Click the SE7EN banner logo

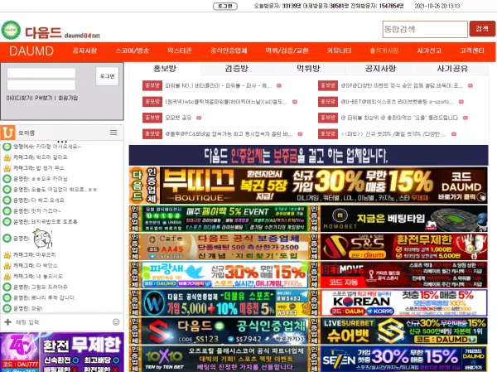click(x=339, y=360)
